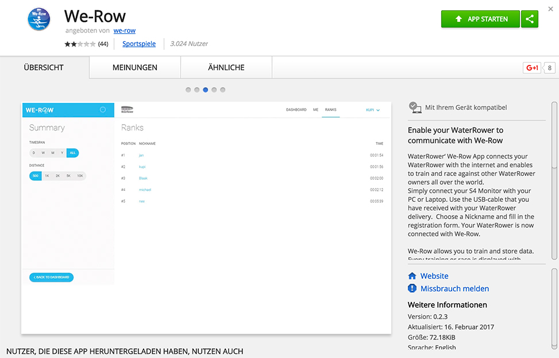Switch to the ÜBERSICHT tab
This screenshot has height=358, width=559.
pyautogui.click(x=44, y=67)
